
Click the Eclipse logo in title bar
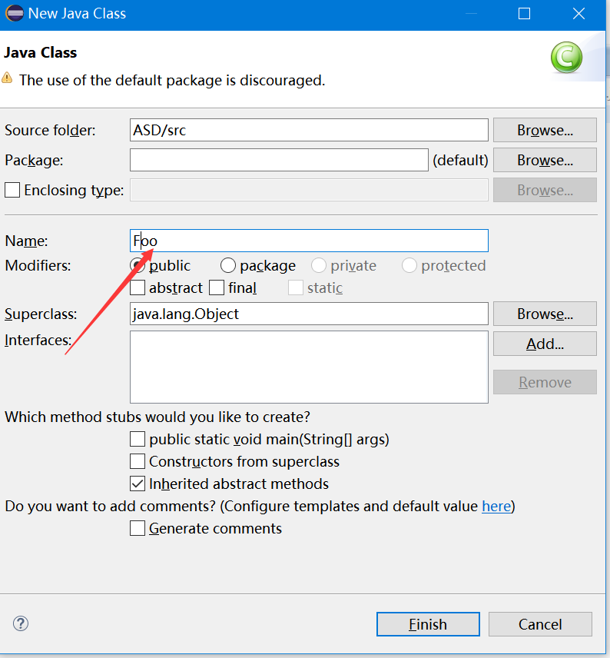15,13
